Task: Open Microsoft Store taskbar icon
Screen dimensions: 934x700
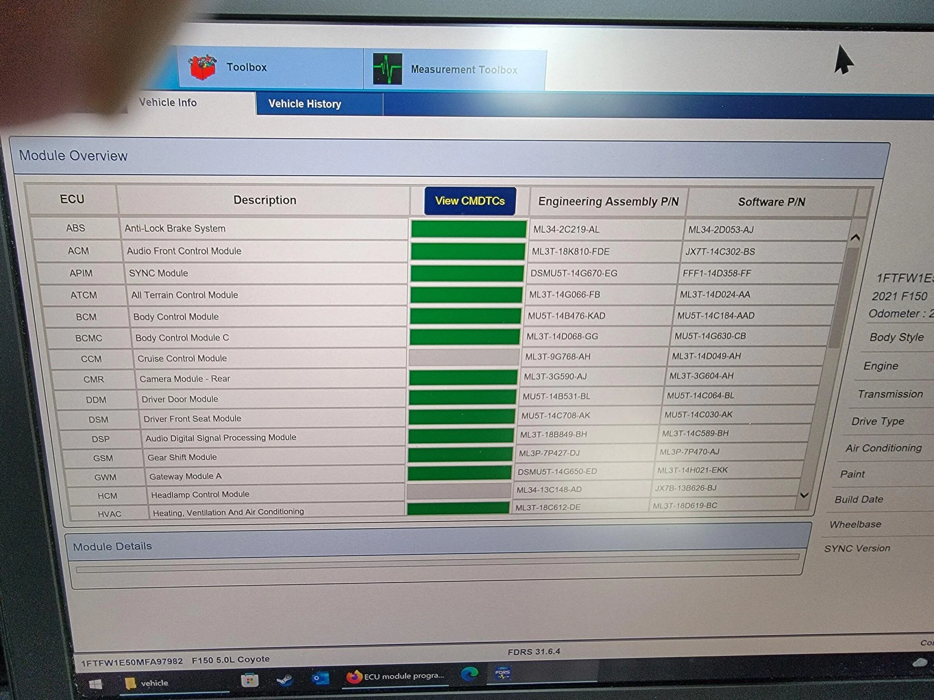Action: (249, 681)
